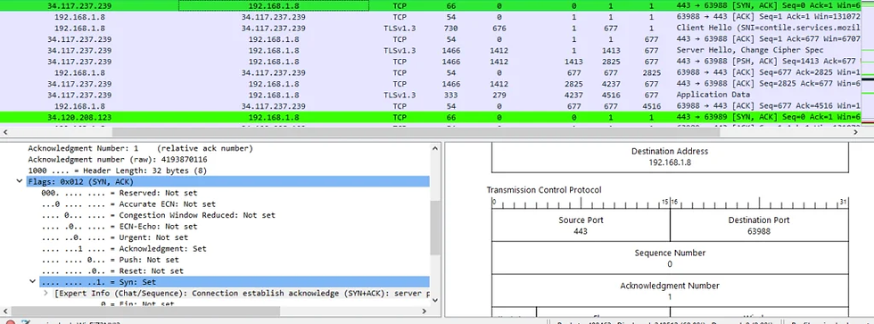Select the Urgent: Not set flag line
This screenshot has height=324, width=874.
115,237
